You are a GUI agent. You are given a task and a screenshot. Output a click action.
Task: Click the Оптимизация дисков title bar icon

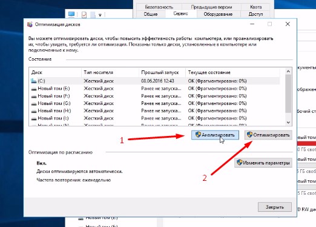(x=30, y=24)
